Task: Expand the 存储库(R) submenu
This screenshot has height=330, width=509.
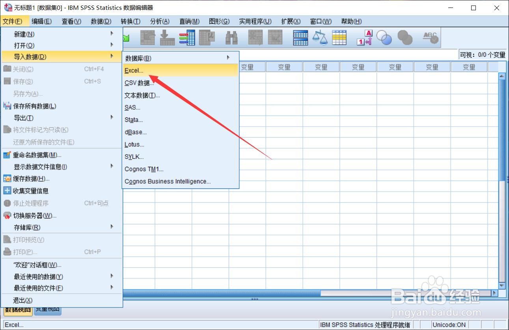Action: pyautogui.click(x=62, y=227)
